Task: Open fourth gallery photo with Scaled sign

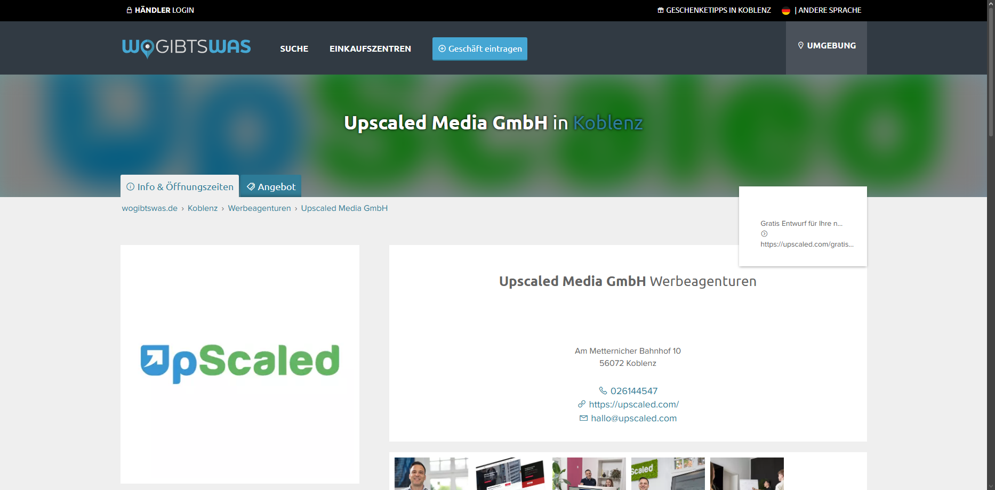Action: pyautogui.click(x=668, y=473)
